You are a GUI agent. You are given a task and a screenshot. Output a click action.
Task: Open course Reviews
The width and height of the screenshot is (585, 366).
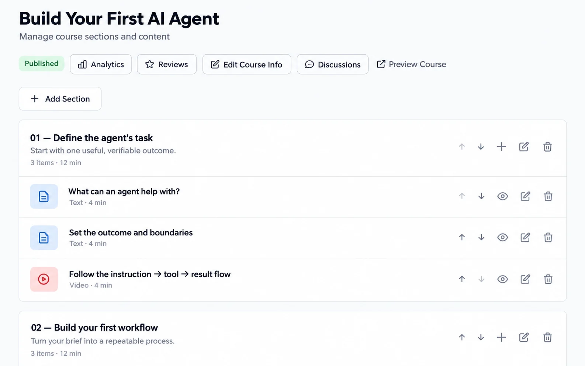click(x=167, y=64)
